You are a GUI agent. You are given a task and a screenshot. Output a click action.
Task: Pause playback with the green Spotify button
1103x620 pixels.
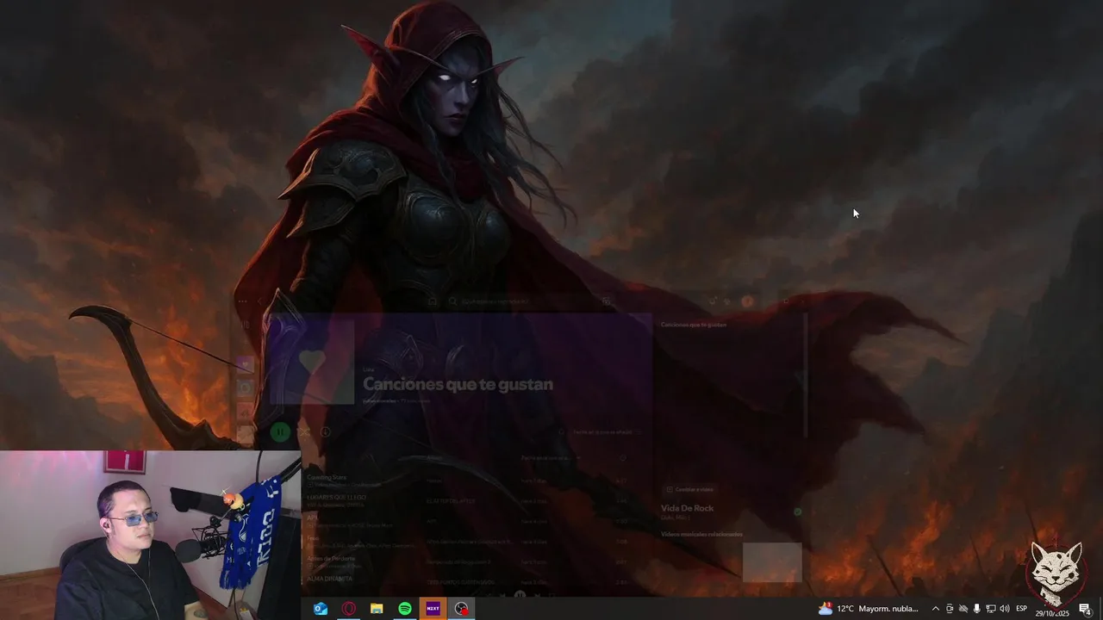(x=280, y=431)
